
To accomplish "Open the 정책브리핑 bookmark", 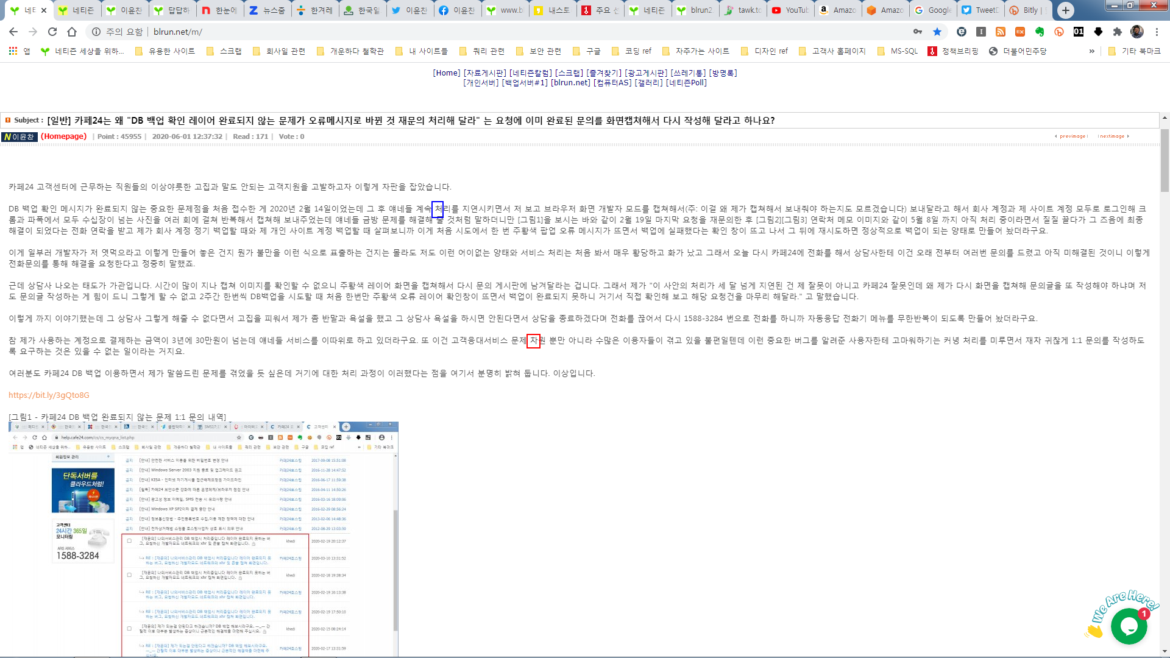I will click(x=953, y=51).
